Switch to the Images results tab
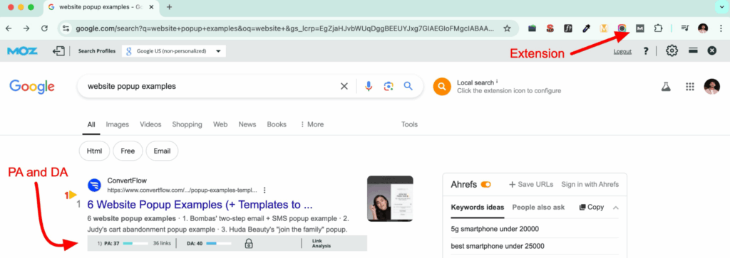Image resolution: width=730 pixels, height=258 pixels. point(118,124)
